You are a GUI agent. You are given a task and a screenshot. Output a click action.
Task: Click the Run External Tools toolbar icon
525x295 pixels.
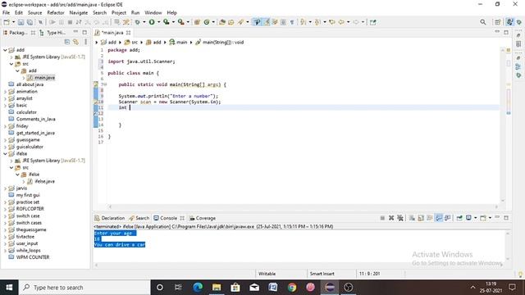point(180,22)
